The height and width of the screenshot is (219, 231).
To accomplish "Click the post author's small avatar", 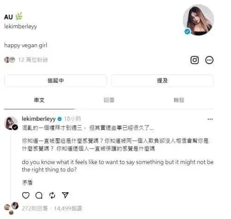I will [x=11, y=123].
